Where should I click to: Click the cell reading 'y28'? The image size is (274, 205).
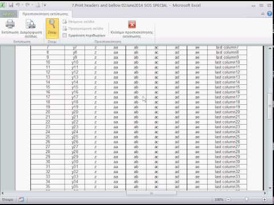75,152
